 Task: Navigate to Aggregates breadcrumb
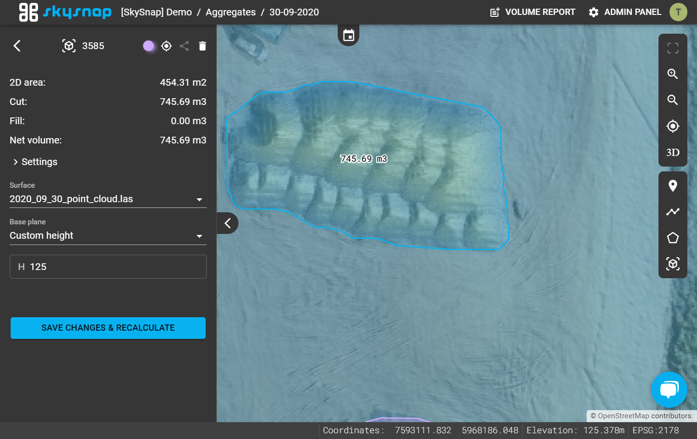click(231, 12)
